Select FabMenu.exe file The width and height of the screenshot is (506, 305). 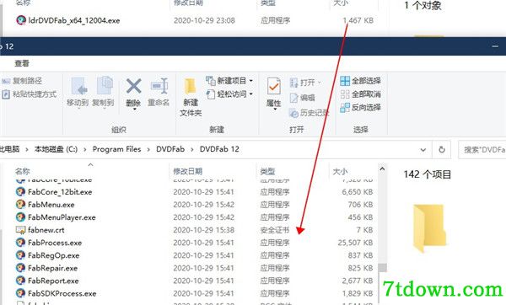51,205
